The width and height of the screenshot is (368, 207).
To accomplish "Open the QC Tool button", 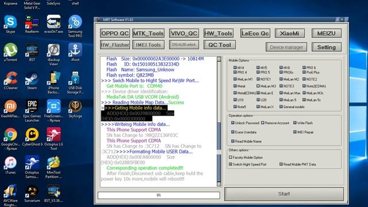I will (220, 45).
